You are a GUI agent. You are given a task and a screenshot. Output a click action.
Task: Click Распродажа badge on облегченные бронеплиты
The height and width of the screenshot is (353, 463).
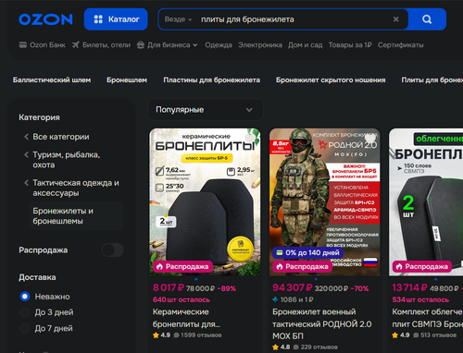[x=422, y=266]
